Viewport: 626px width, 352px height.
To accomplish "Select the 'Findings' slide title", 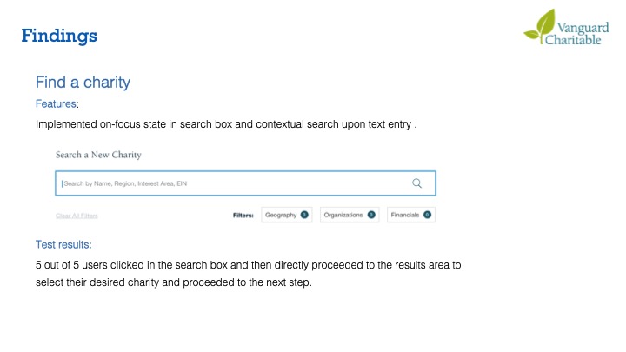I will (59, 37).
